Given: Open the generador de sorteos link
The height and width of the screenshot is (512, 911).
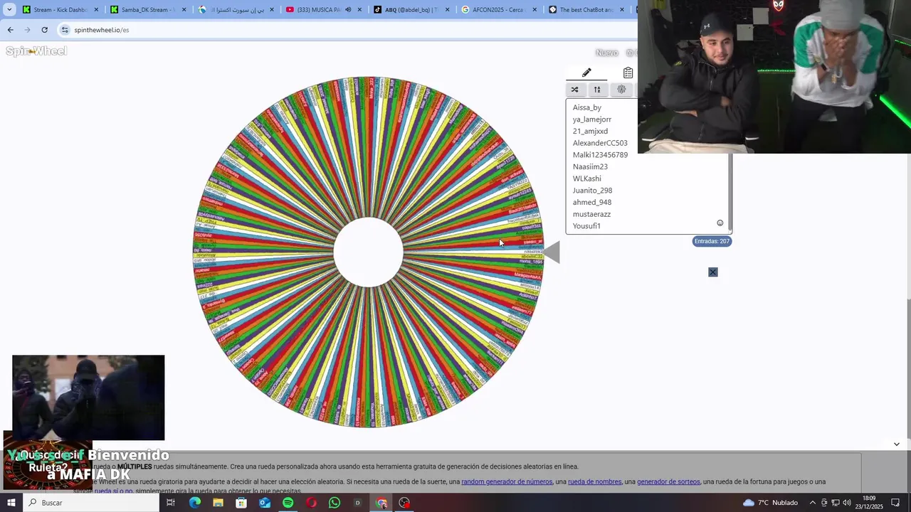Looking at the screenshot, I should click(668, 481).
